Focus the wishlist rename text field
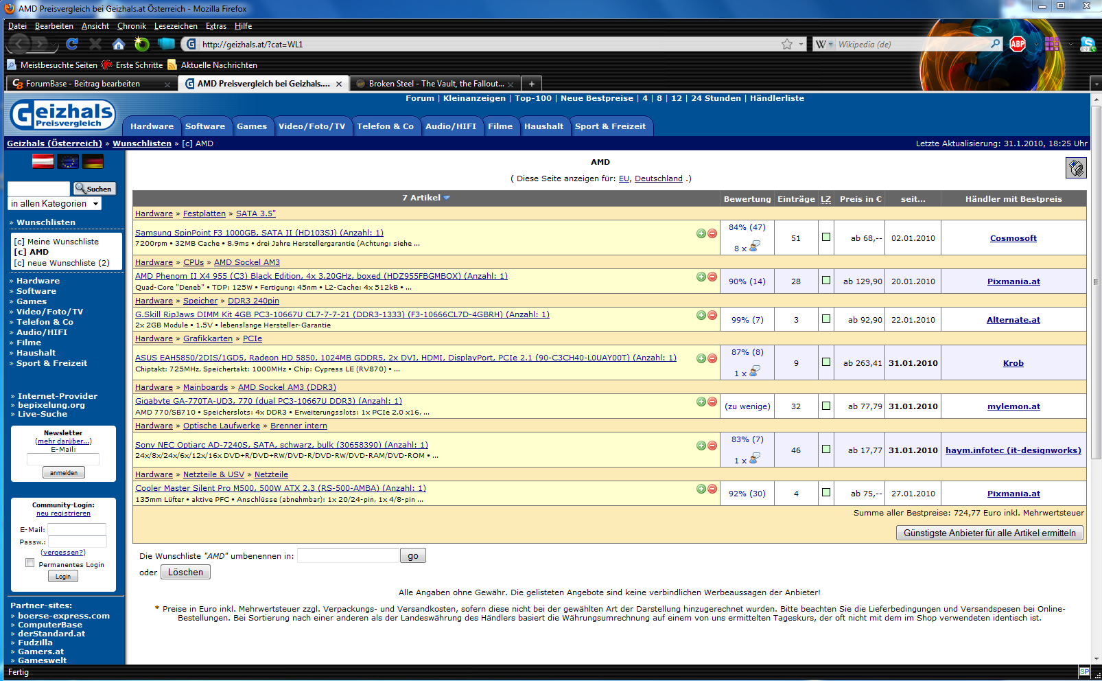This screenshot has height=681, width=1102. (x=348, y=555)
